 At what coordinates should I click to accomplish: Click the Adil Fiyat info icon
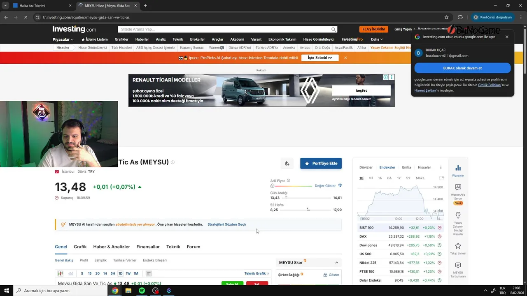click(288, 180)
